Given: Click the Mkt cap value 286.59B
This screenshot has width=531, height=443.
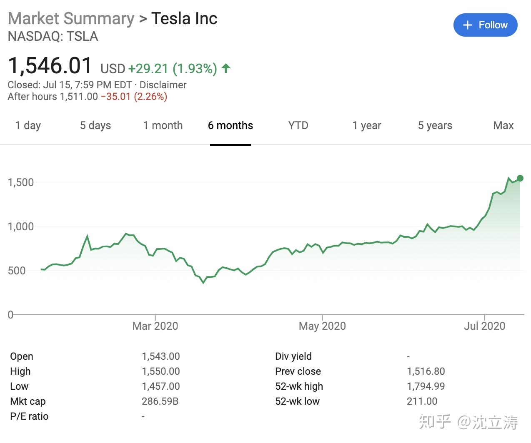Looking at the screenshot, I should (160, 401).
